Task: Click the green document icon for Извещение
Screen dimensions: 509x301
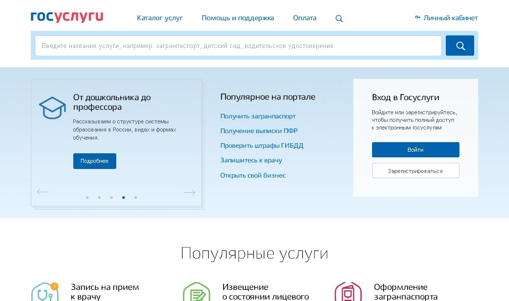Action: (x=197, y=292)
